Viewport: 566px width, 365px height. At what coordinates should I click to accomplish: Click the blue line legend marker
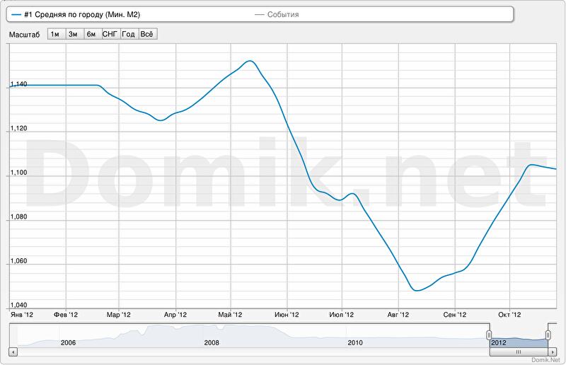coord(17,14)
